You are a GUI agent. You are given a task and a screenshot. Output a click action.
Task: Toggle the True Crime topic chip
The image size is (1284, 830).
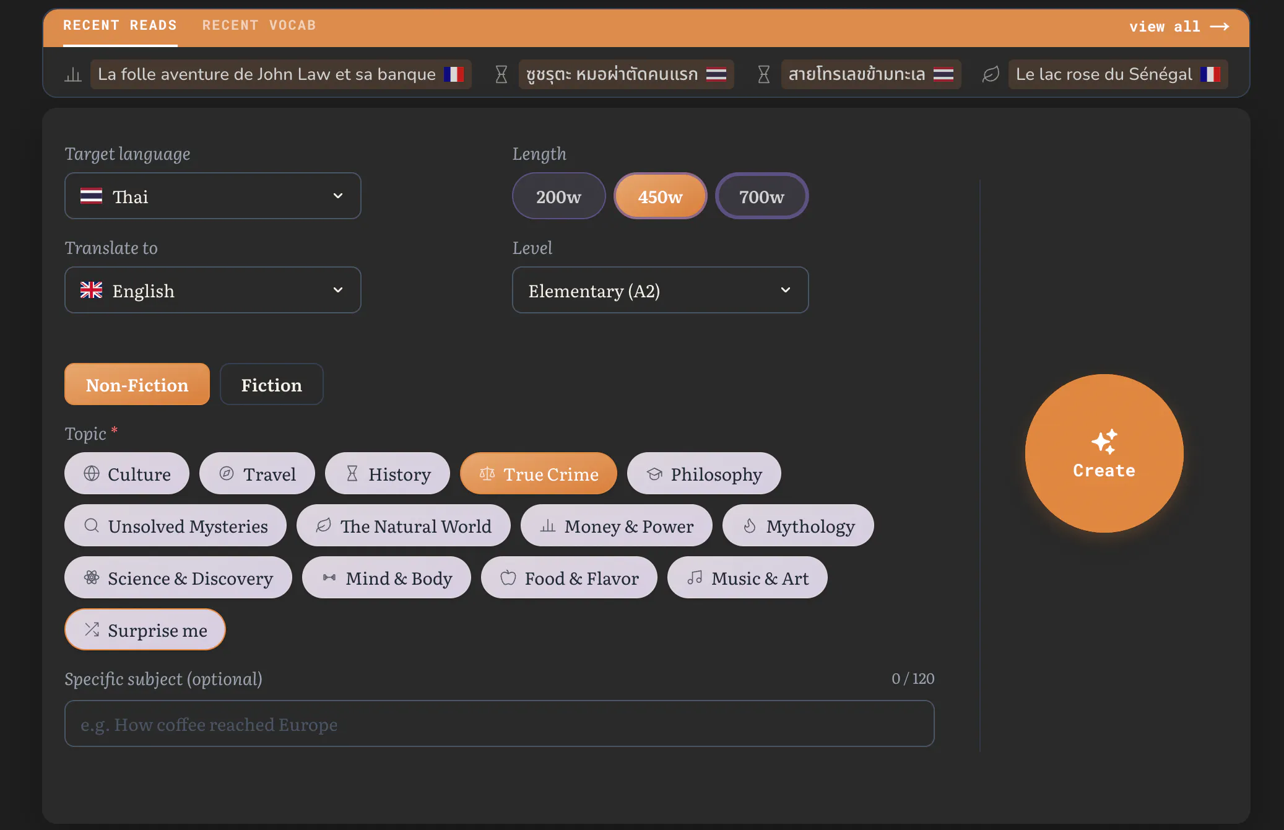coord(539,473)
